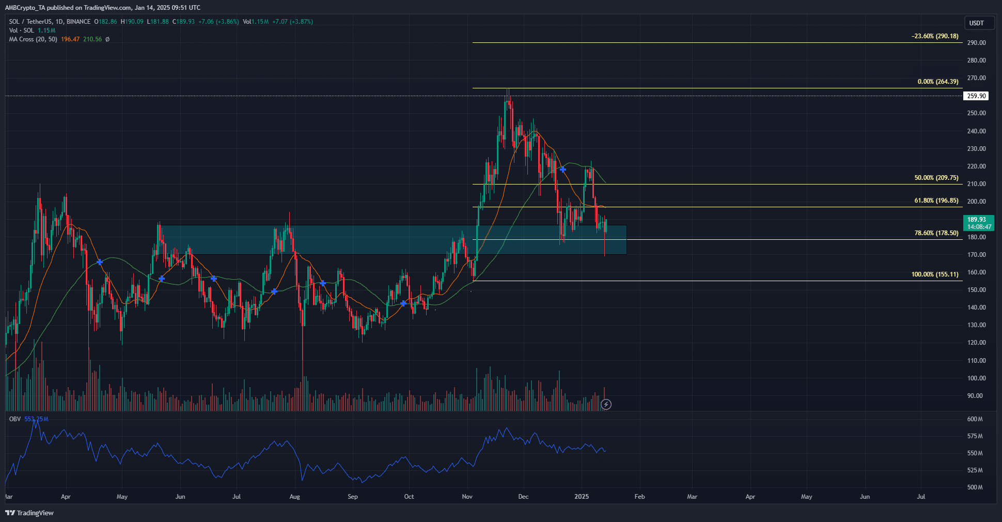Click the 500M label on OBV scale
The width and height of the screenshot is (1002, 522).
point(975,487)
